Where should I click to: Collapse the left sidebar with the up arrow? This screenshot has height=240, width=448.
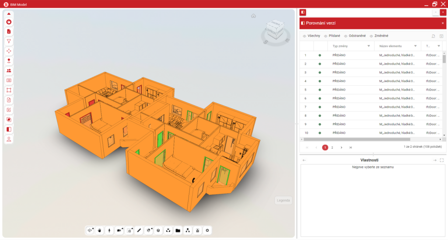tap(9, 14)
